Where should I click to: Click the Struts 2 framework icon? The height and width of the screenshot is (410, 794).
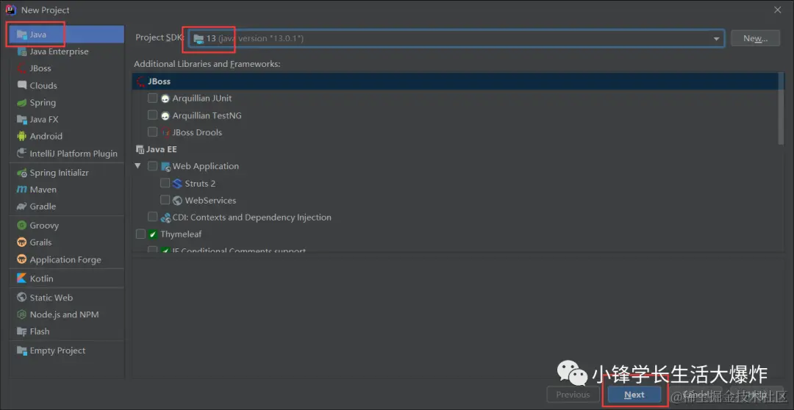177,183
